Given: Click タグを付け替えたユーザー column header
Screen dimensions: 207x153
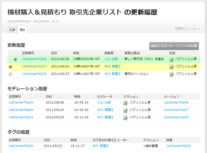Looking at the screenshot, I should tap(111, 140).
